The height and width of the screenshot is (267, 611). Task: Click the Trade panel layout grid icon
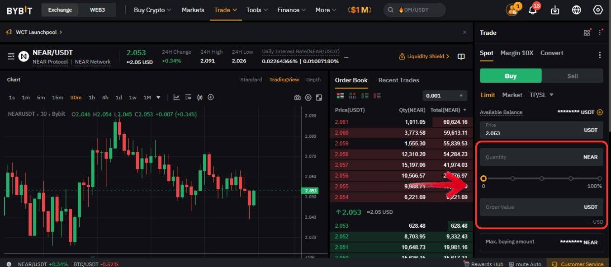(587, 33)
